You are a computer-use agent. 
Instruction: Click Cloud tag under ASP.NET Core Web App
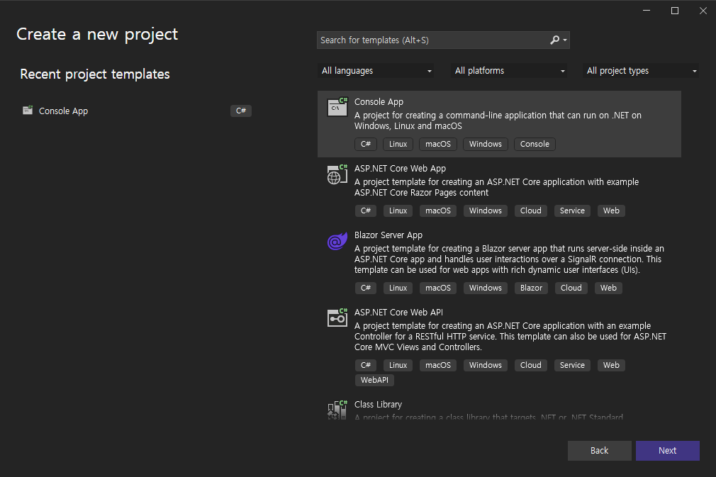coord(530,211)
